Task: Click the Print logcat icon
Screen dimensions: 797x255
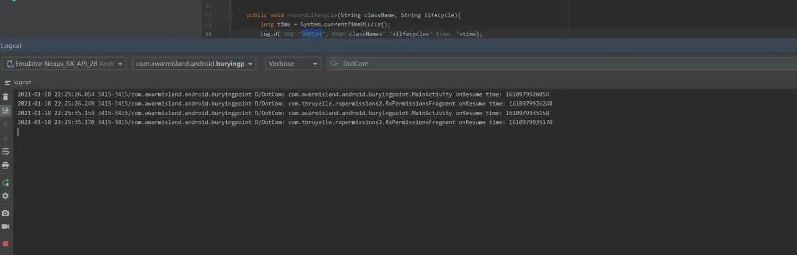Action: point(5,165)
